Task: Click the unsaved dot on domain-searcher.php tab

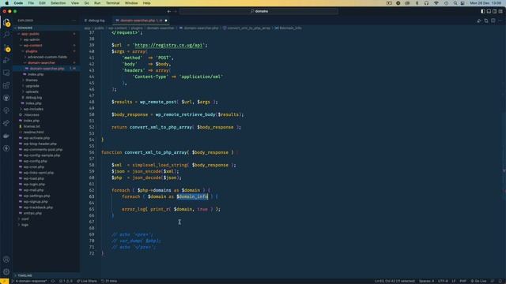Action: tap(166, 21)
